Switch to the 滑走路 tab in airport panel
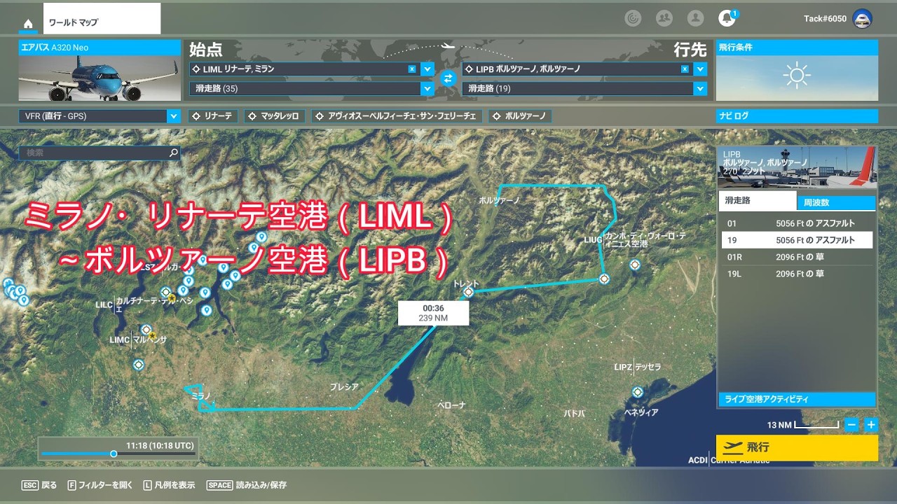Image resolution: width=897 pixels, height=504 pixels. coord(758,202)
